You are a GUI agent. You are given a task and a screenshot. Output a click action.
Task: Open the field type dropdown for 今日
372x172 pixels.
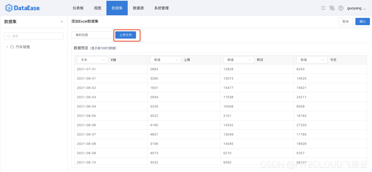point(312,60)
